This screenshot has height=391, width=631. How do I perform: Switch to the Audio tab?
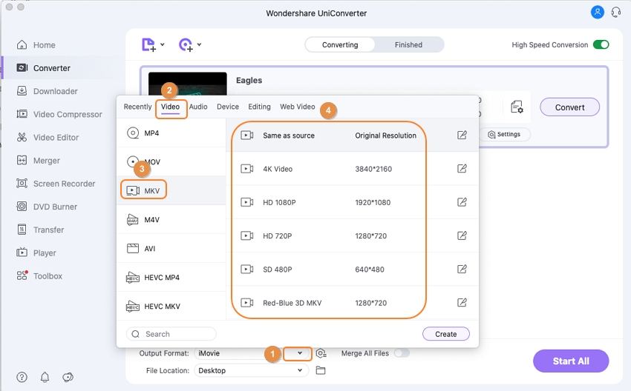198,107
